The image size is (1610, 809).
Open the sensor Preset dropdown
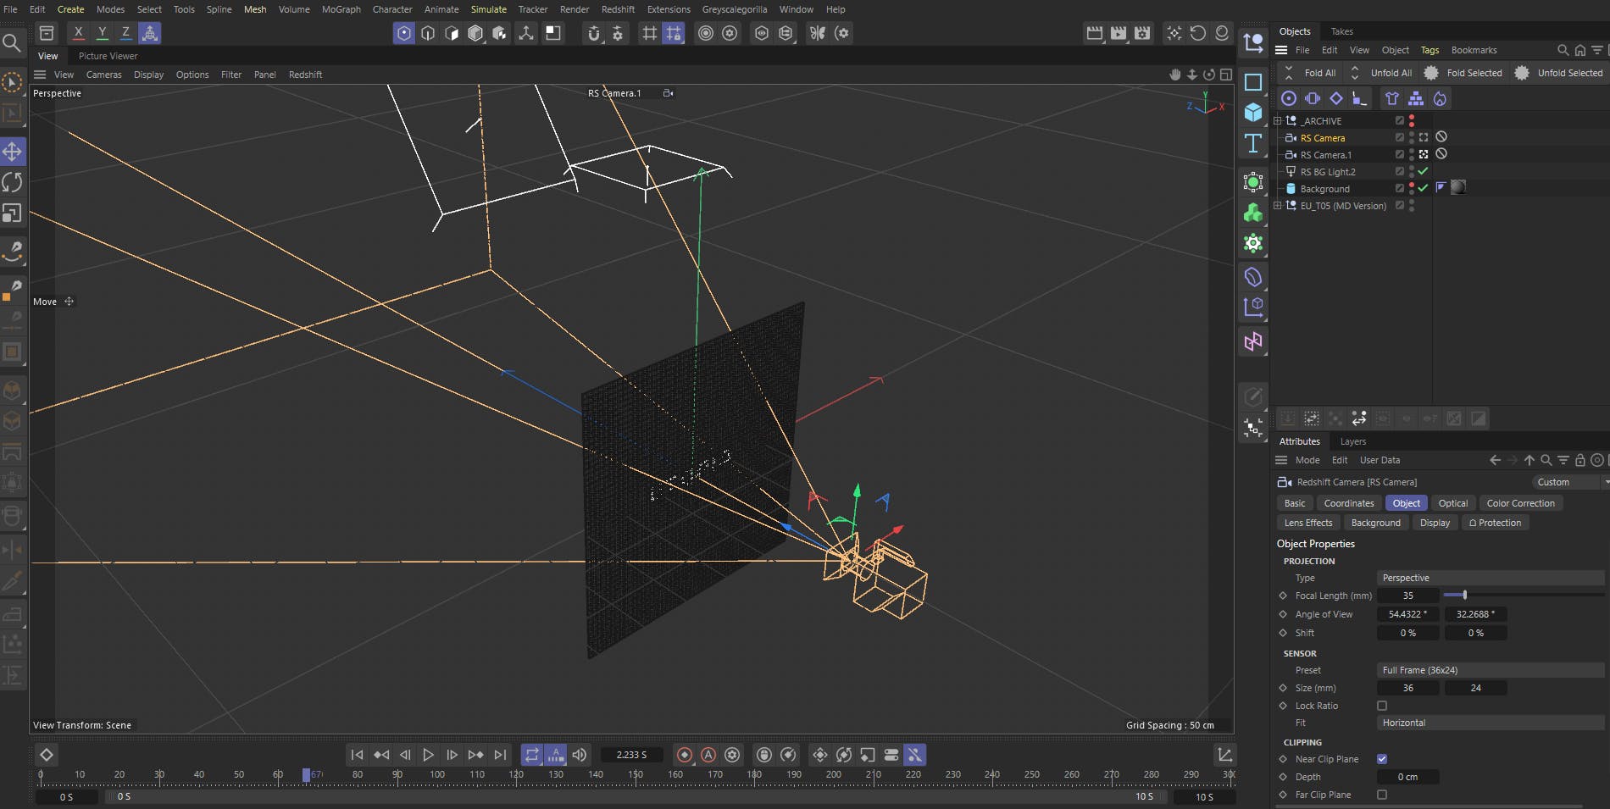[1490, 670]
